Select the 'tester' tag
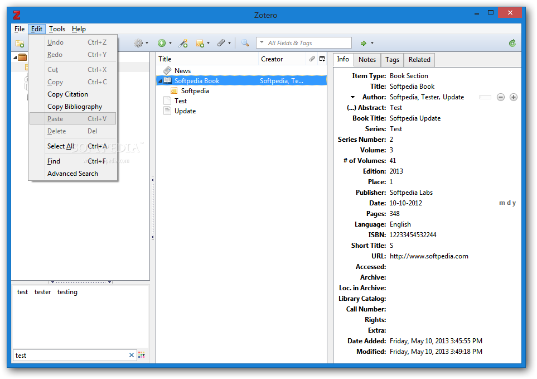Viewport: 537px width, 379px height. pyautogui.click(x=42, y=292)
